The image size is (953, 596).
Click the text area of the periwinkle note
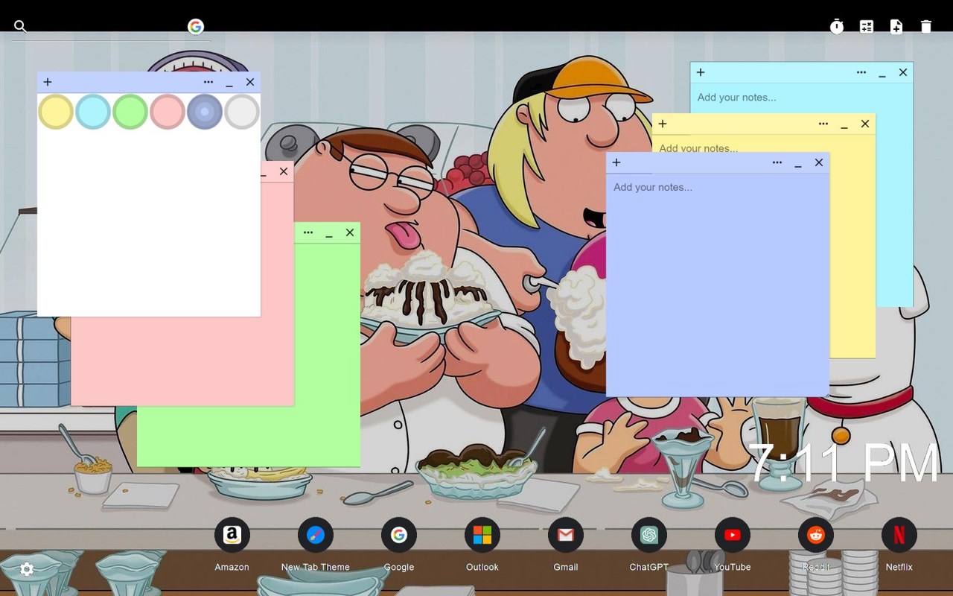(x=718, y=285)
